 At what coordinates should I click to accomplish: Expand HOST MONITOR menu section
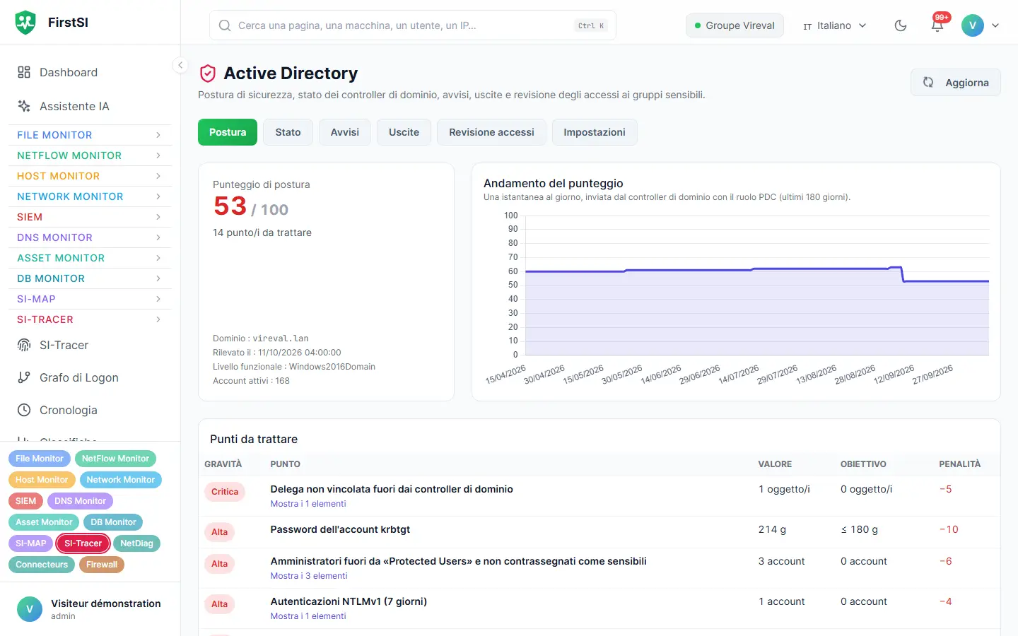pyautogui.click(x=90, y=176)
